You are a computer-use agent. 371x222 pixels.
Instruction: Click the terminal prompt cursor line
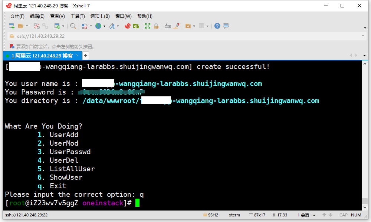click(72, 203)
